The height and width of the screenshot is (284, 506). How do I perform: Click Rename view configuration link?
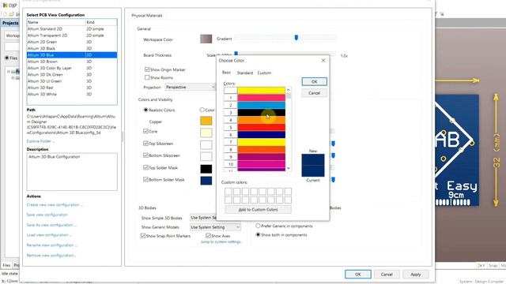click(x=52, y=245)
